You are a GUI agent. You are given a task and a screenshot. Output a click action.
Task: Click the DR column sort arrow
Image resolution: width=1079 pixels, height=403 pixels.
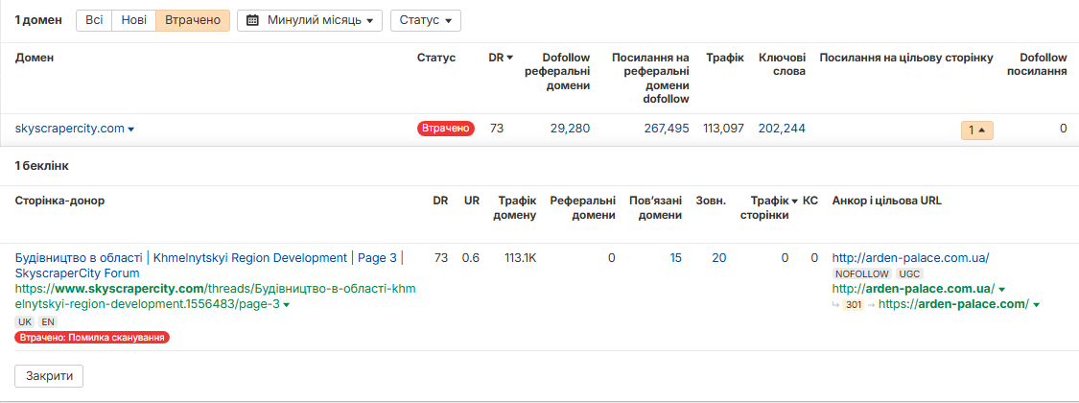click(x=510, y=59)
